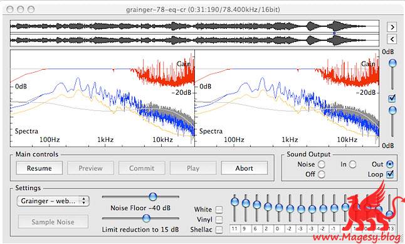The height and width of the screenshot is (244, 405).
Task: Click the Limit reduction to 15 dB slider knob
Action: pos(146,218)
